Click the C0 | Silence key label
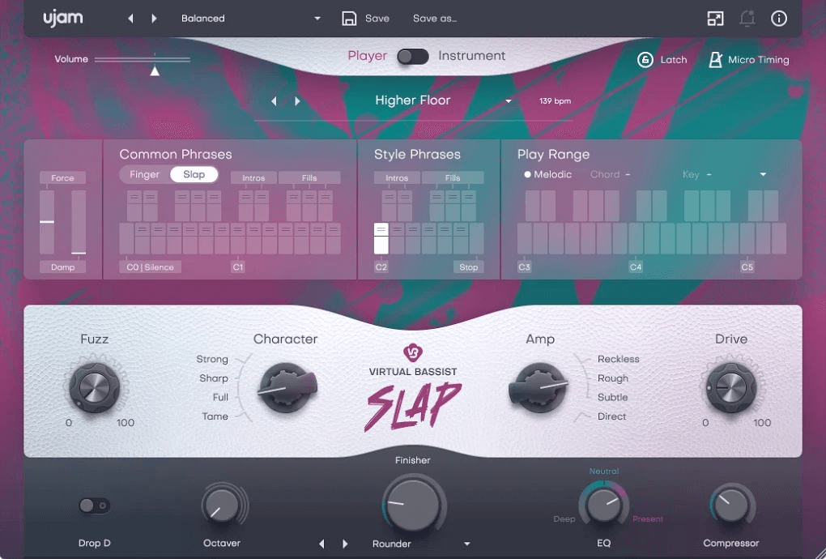Viewport: 826px width, 559px height. [150, 267]
